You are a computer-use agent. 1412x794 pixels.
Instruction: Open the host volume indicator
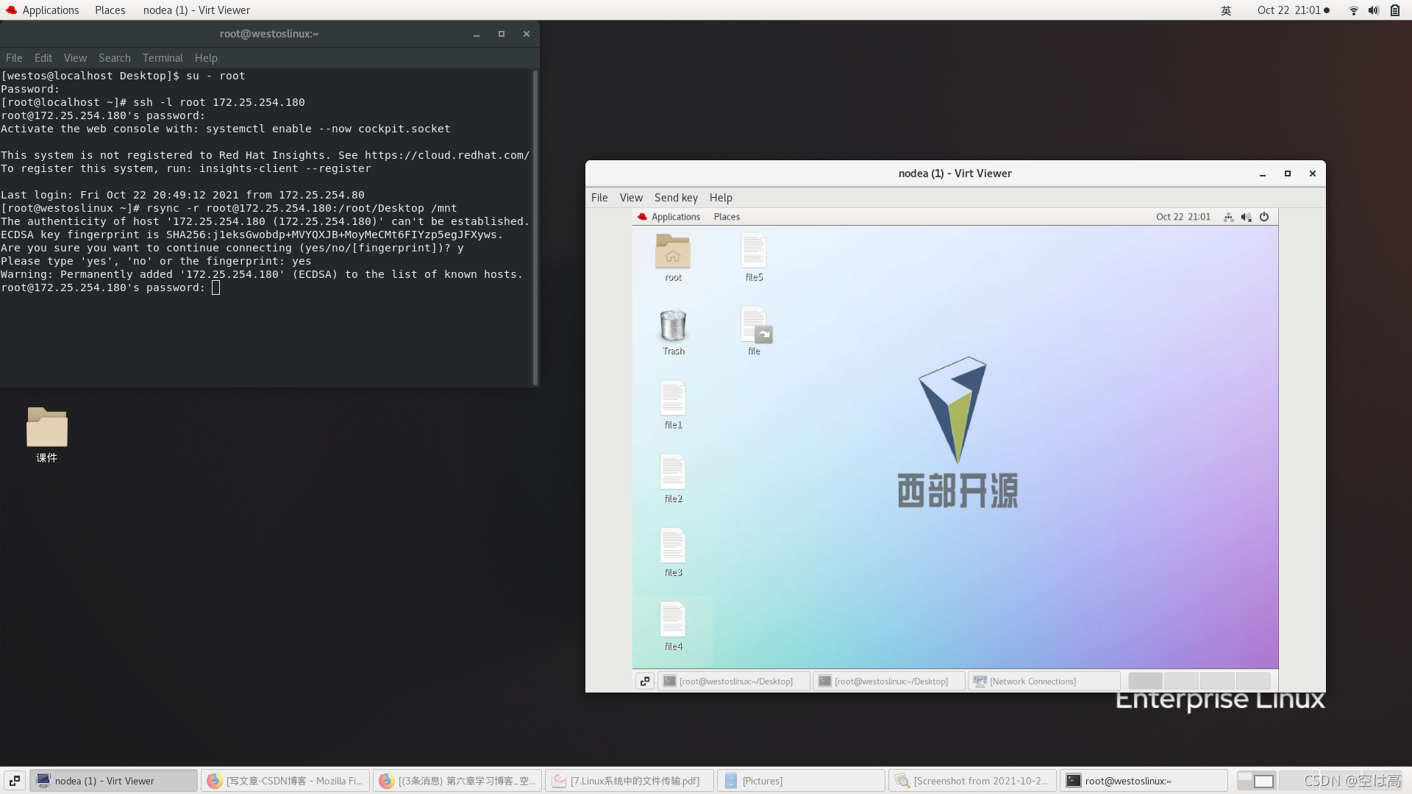point(1373,10)
